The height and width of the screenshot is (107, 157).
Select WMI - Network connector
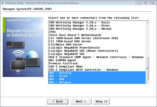click(60, 82)
